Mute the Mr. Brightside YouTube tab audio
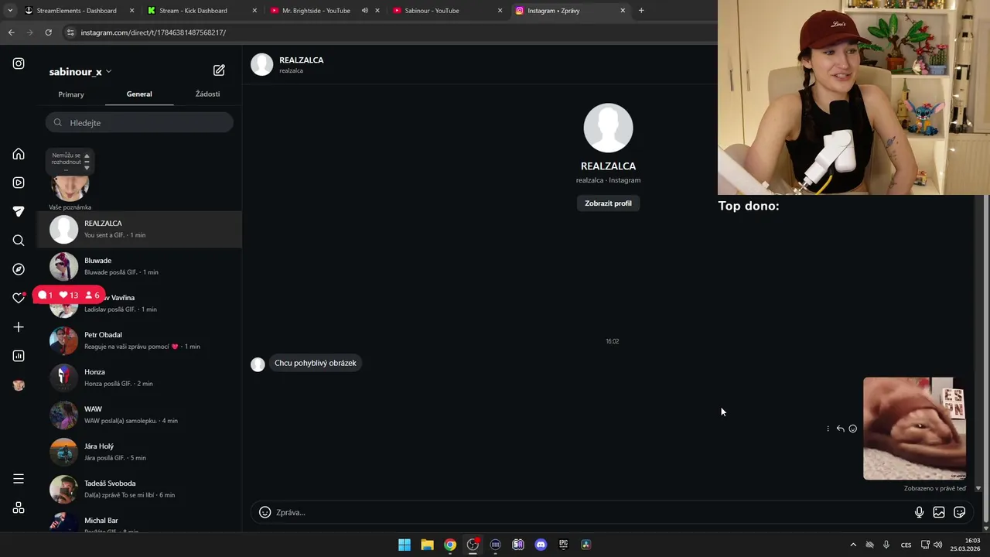 tap(365, 11)
